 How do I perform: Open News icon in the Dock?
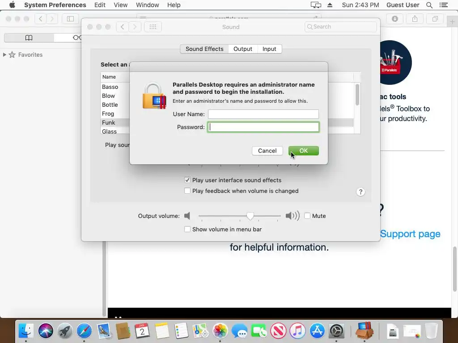click(x=278, y=331)
